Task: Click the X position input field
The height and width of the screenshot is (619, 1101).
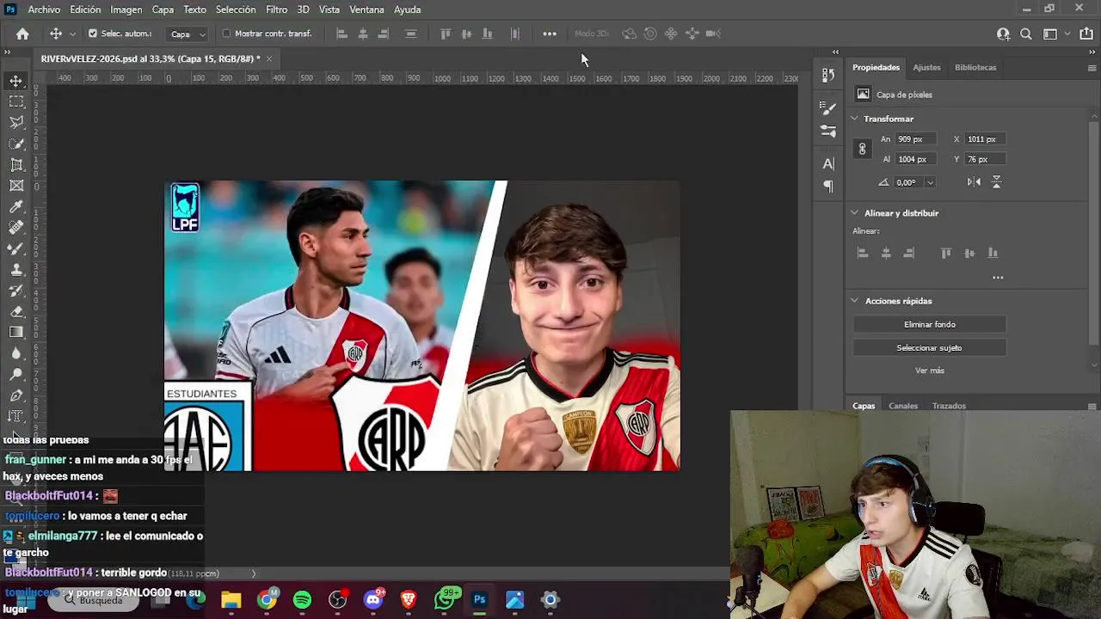Action: click(987, 139)
